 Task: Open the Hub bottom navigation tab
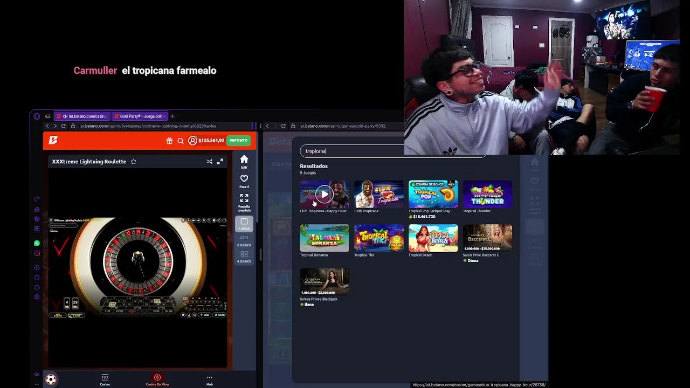click(209, 380)
